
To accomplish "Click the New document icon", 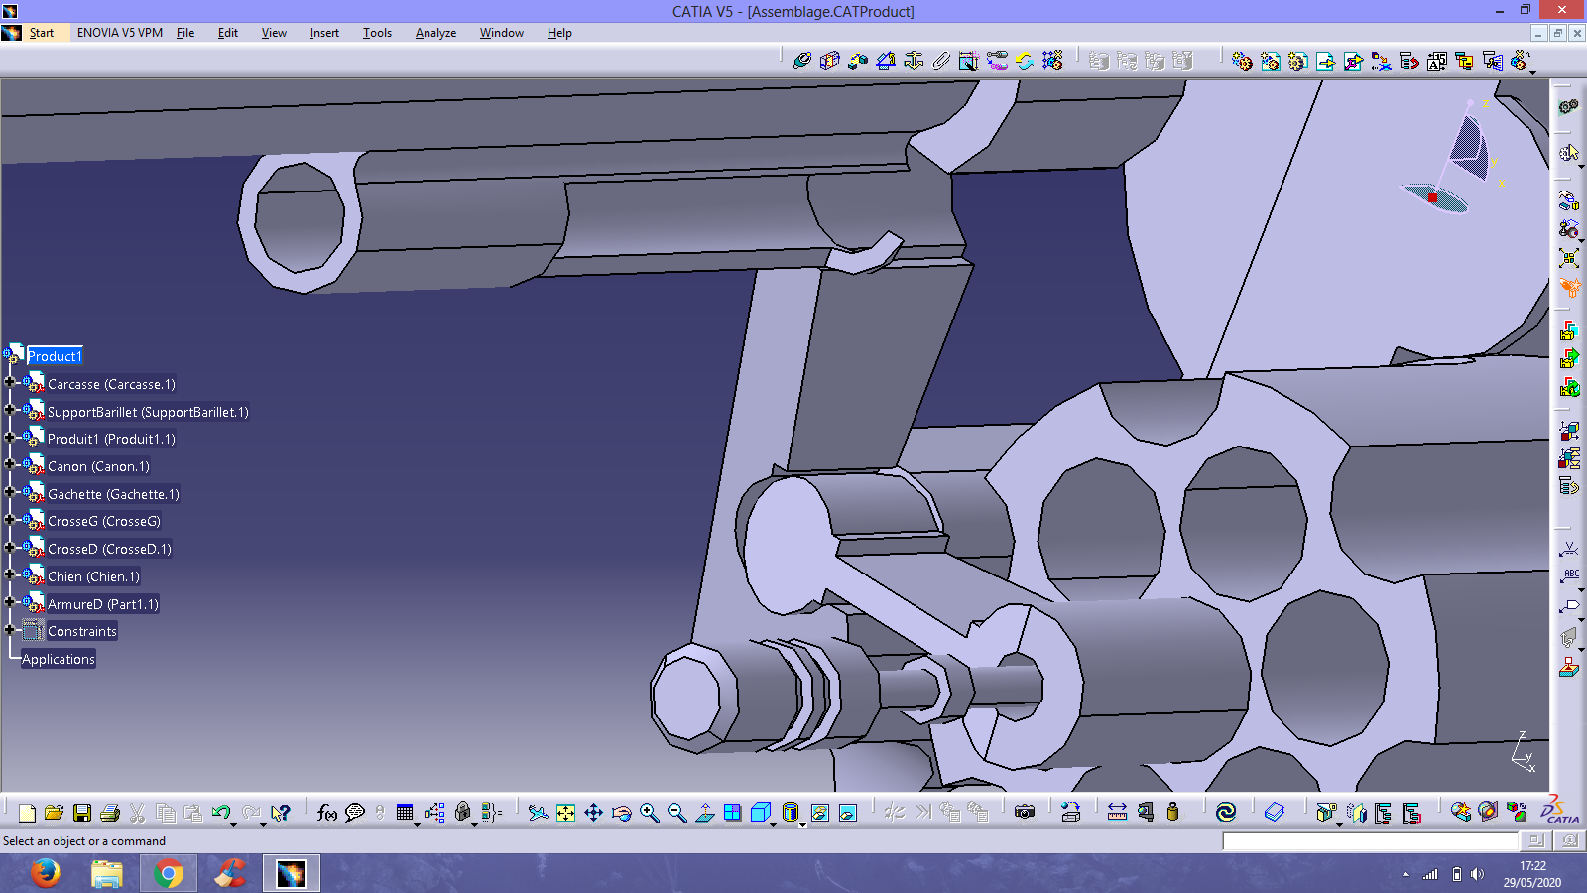I will pos(27,813).
